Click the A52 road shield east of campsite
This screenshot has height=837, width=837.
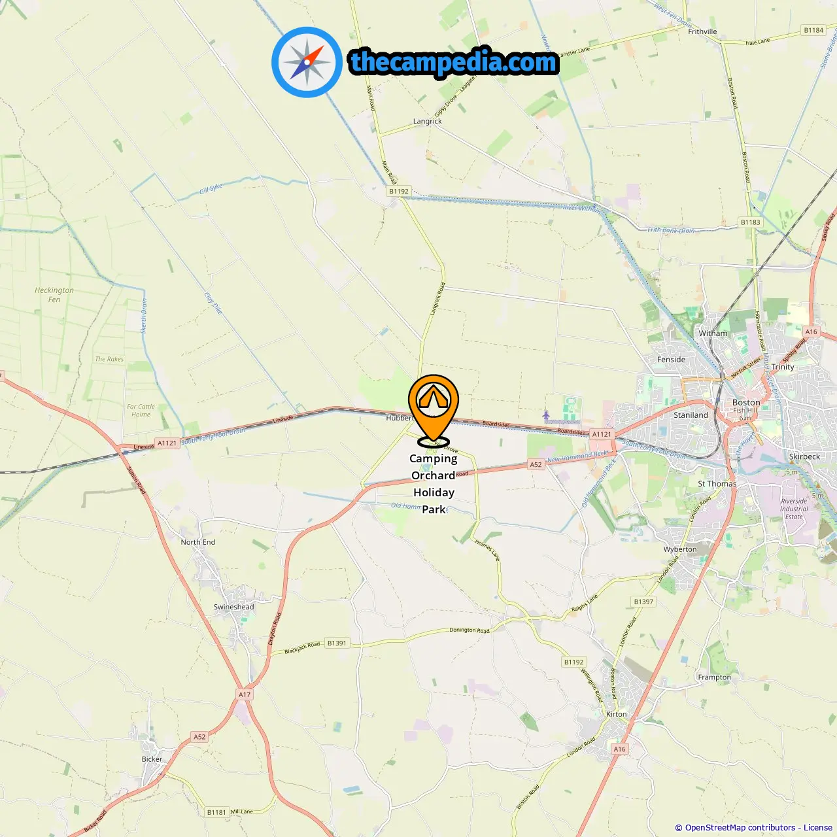536,464
